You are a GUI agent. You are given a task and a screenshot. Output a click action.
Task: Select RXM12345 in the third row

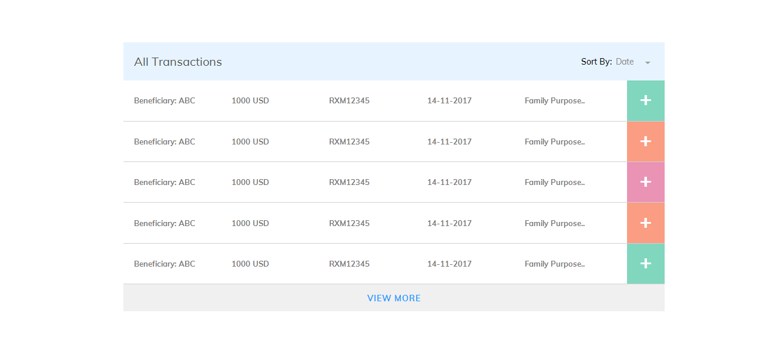(349, 182)
